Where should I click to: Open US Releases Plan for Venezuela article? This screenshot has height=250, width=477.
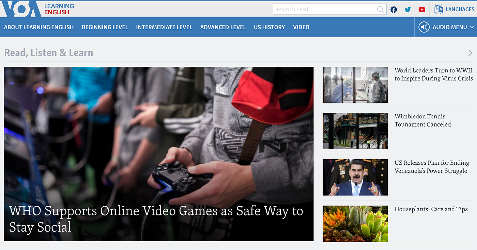[432, 167]
